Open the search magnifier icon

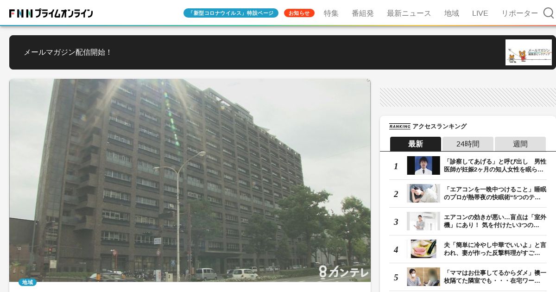[549, 13]
